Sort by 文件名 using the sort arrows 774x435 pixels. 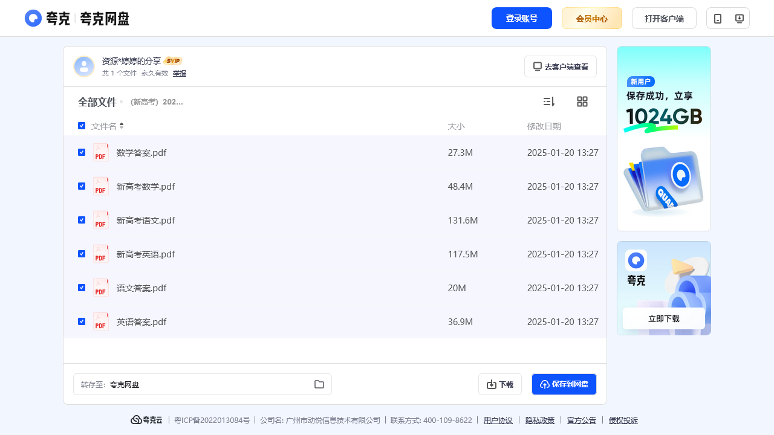point(122,126)
